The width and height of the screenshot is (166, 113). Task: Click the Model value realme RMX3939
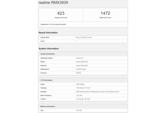click(82, 62)
